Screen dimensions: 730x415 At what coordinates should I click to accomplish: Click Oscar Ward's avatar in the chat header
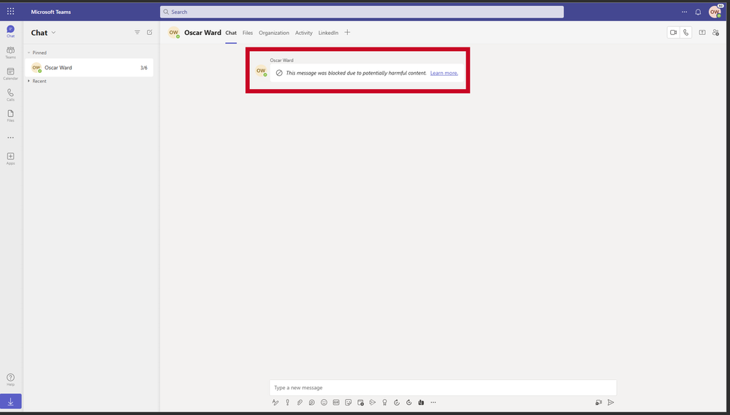coord(174,33)
